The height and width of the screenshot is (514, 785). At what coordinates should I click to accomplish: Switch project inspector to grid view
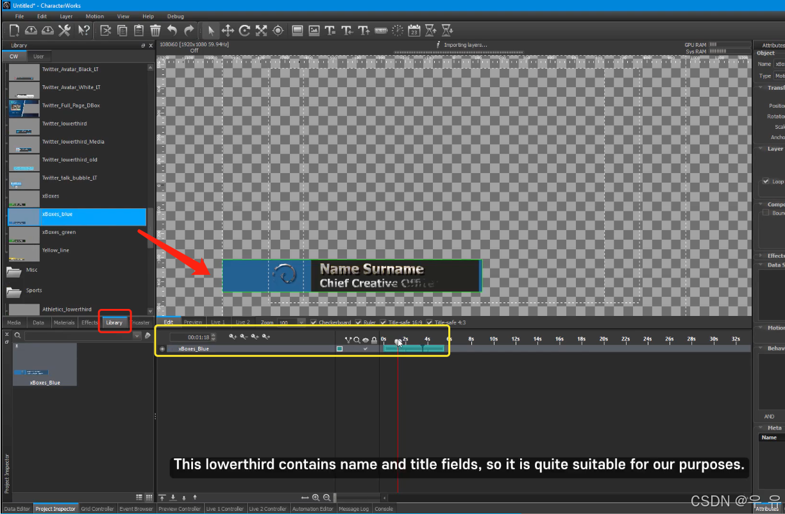point(149,497)
